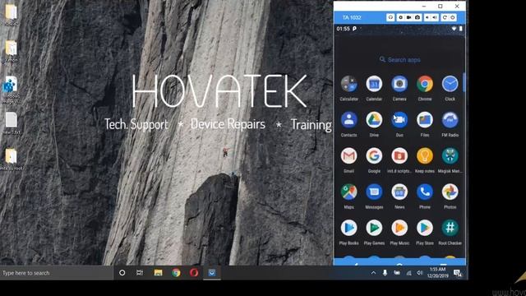Launch the FM Radio app

[450, 120]
